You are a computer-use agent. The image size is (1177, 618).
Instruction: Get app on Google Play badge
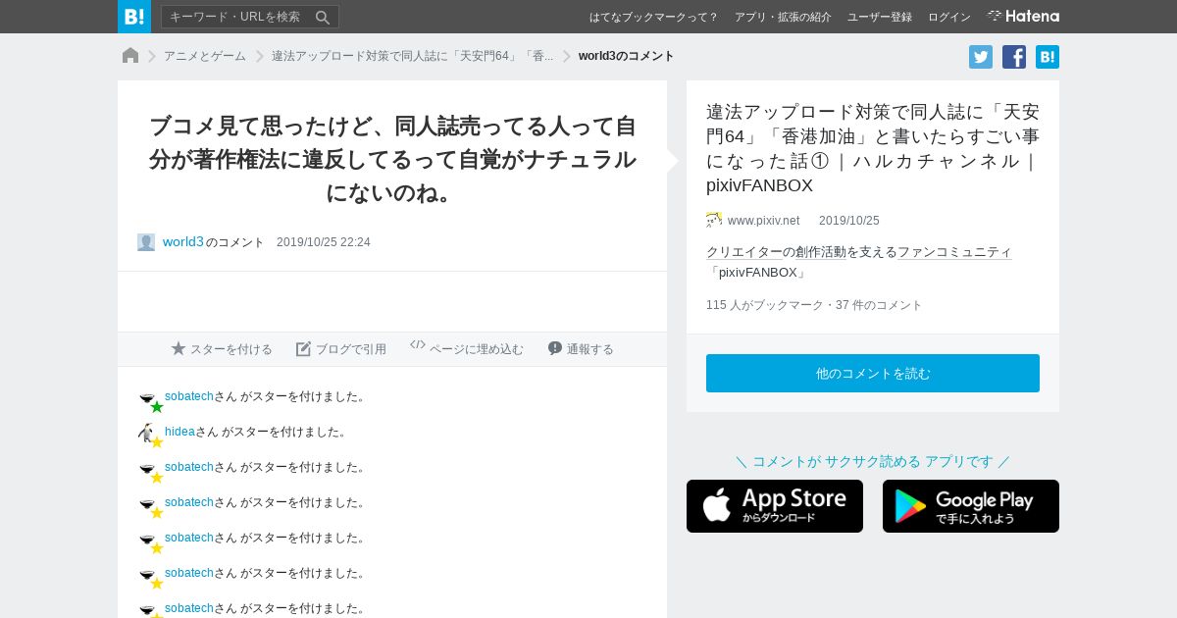point(971,506)
